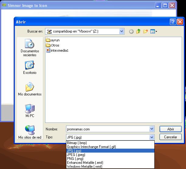This screenshot has height=169, width=186.
Task: Choose PNG (.png) file type
Action: tap(110, 159)
